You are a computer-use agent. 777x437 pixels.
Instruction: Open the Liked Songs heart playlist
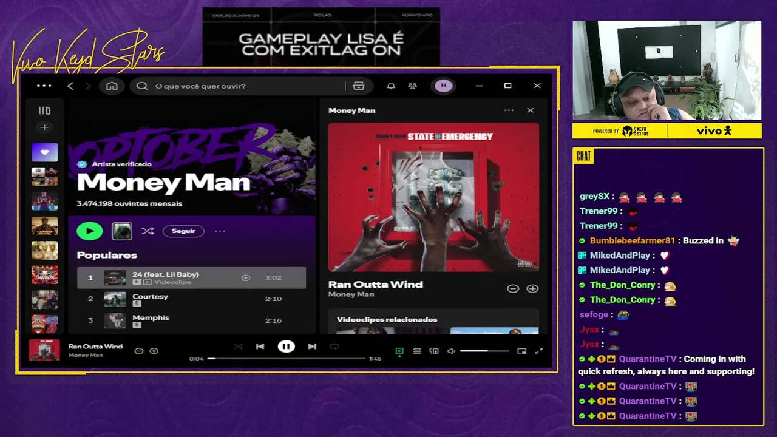click(44, 152)
